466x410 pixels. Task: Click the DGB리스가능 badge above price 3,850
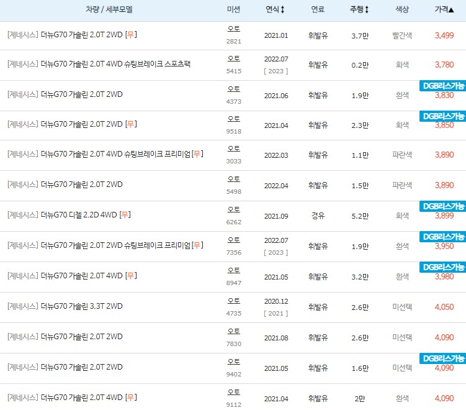443,116
